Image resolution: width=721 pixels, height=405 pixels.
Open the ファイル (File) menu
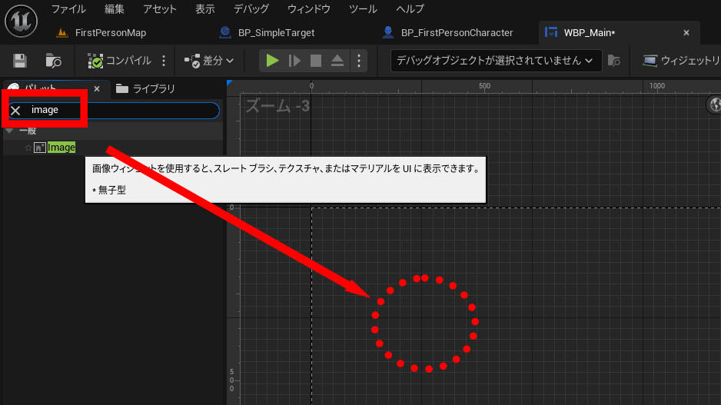(x=68, y=9)
